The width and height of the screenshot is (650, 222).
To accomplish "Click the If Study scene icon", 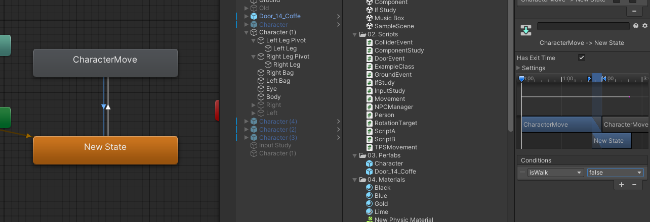I will (370, 10).
